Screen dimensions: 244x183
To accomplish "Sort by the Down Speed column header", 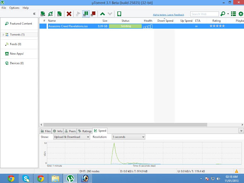I will (x=164, y=21).
